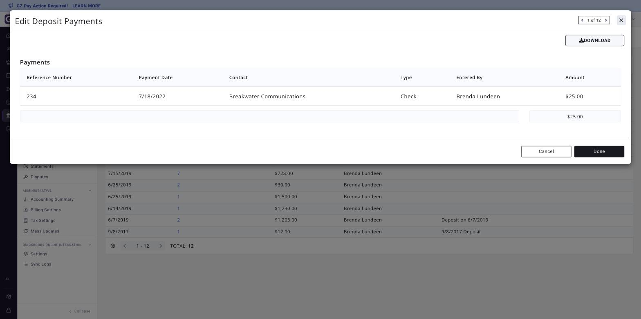Click the '1 of 12' record counter
The height and width of the screenshot is (319, 641).
click(x=594, y=20)
